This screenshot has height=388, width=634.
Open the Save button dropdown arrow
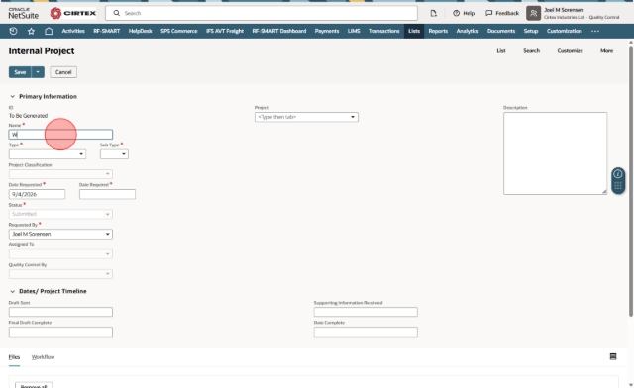(x=38, y=72)
